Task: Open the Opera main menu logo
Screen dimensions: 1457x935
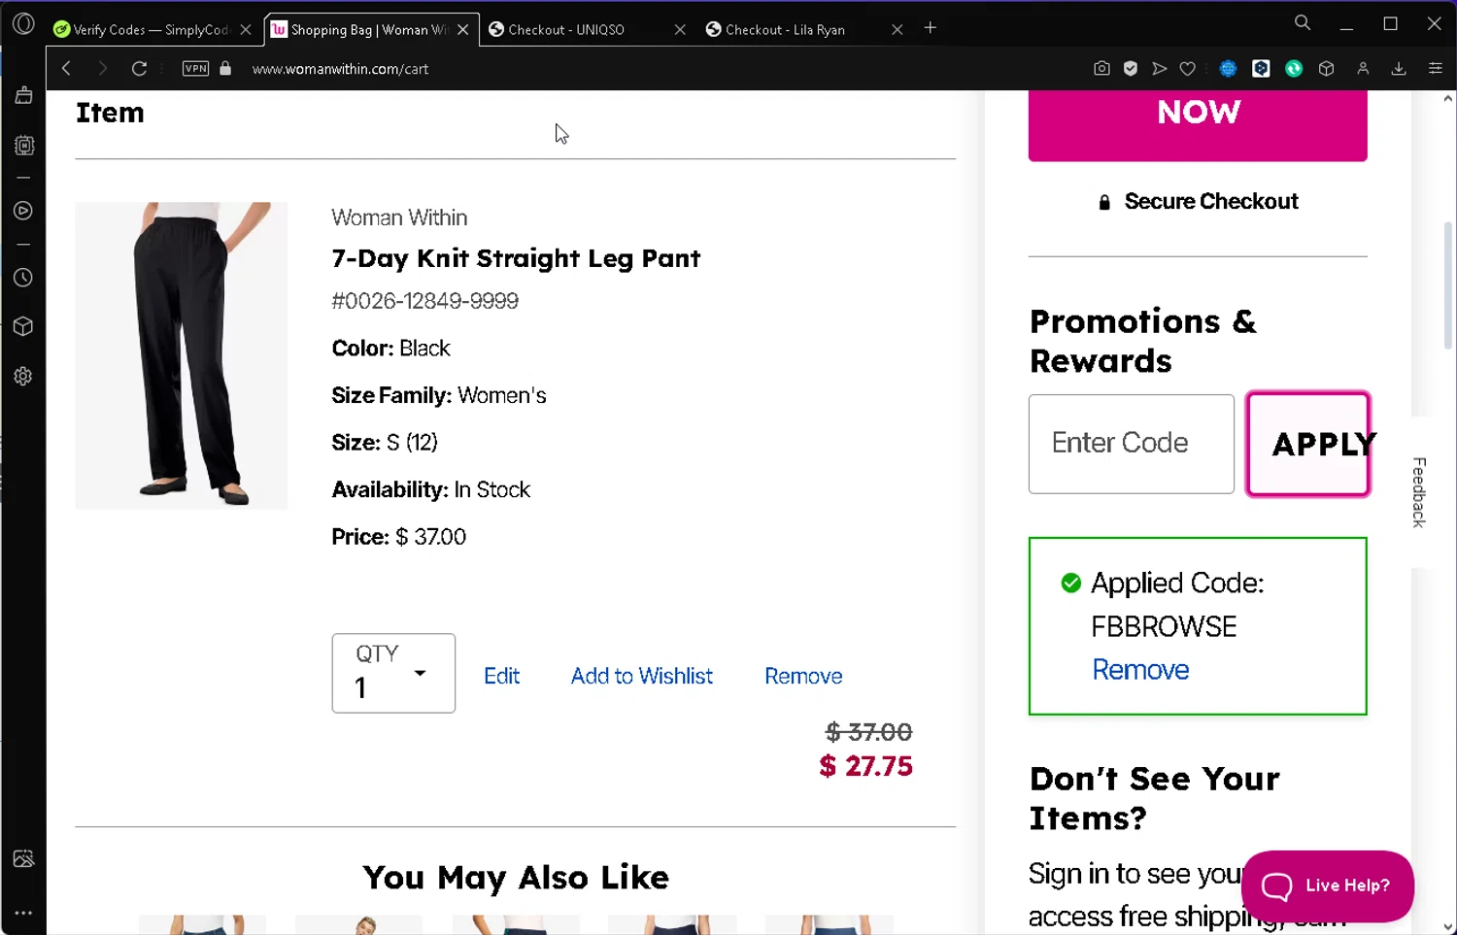Action: point(23,24)
